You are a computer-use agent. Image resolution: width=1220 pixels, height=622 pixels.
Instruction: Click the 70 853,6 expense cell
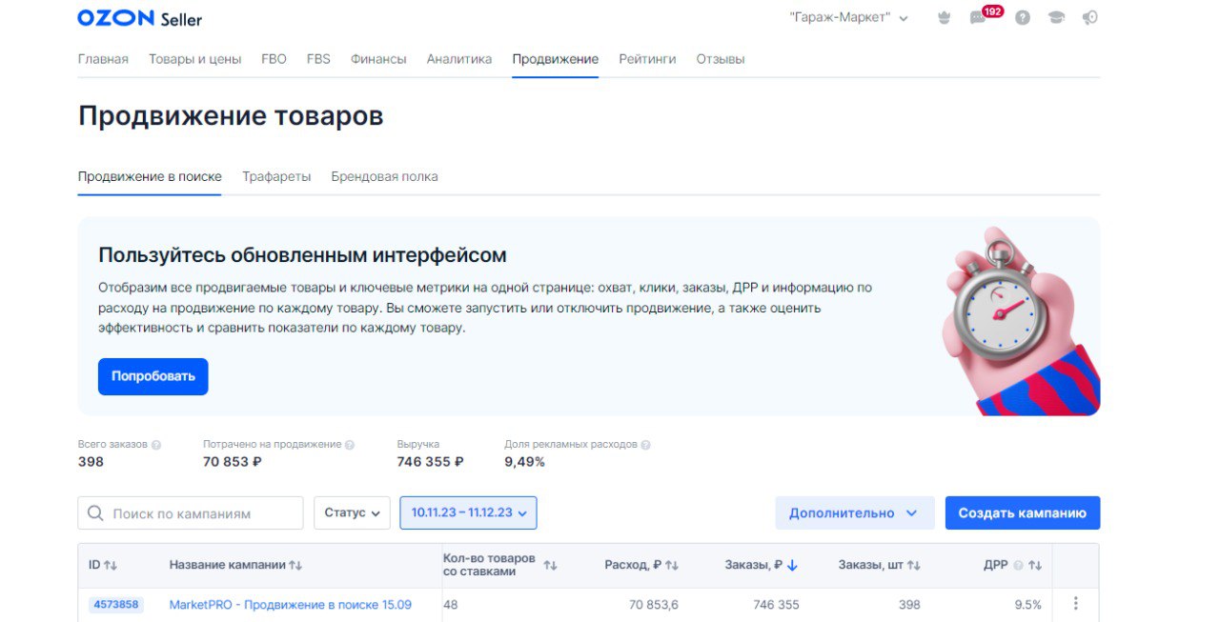(x=654, y=605)
